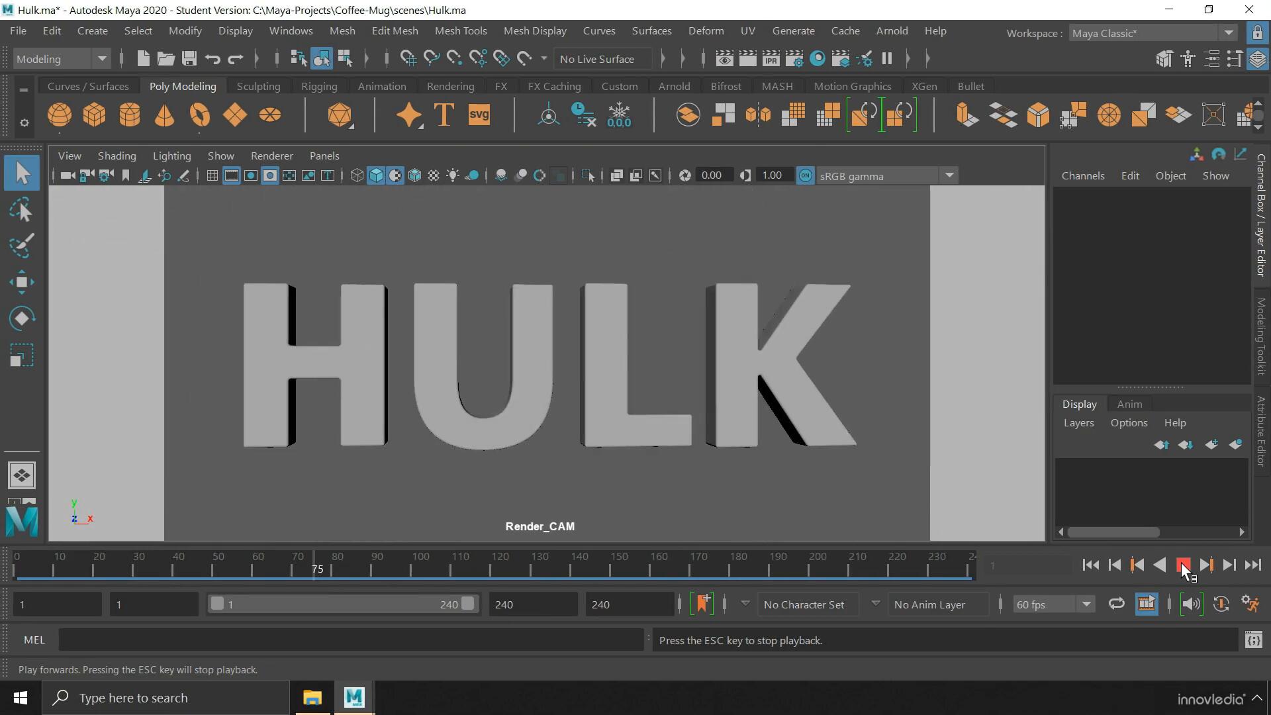Viewport: 1271px width, 715px height.
Task: Click the range slider handle at 240
Action: 468,604
